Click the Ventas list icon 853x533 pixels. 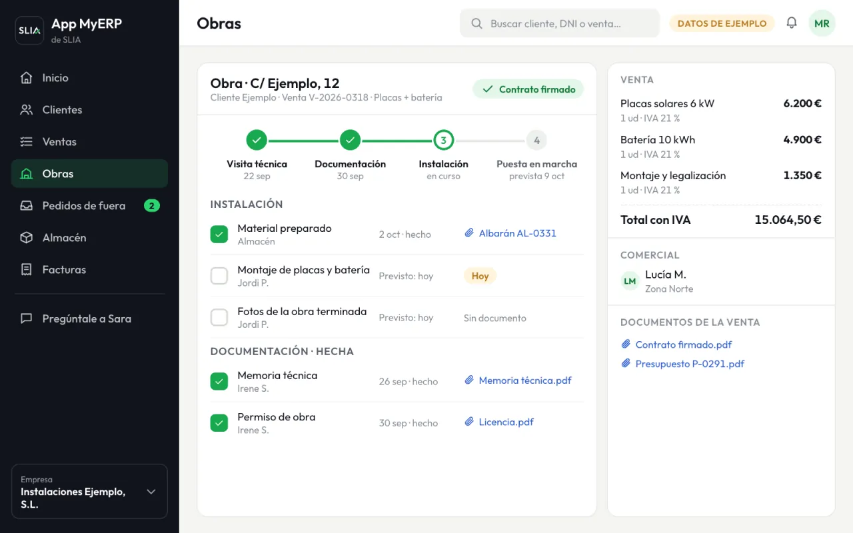pyautogui.click(x=27, y=142)
